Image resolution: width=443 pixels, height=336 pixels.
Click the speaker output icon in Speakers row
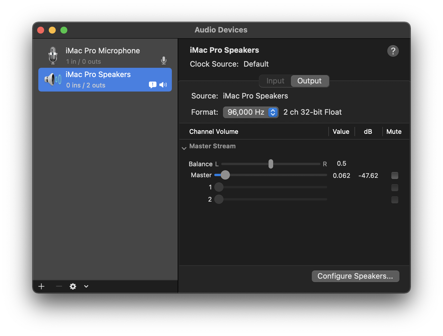pyautogui.click(x=163, y=85)
